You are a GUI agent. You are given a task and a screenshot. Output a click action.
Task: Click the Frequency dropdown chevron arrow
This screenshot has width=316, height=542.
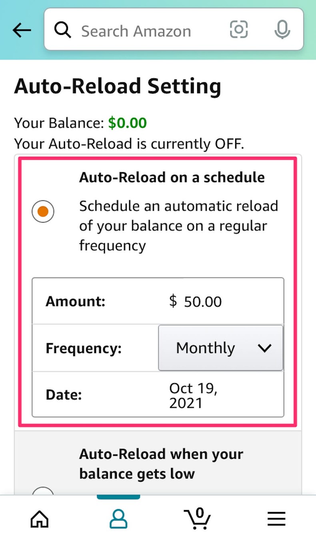(265, 348)
